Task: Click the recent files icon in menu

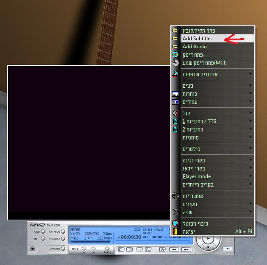Action: coord(175,75)
